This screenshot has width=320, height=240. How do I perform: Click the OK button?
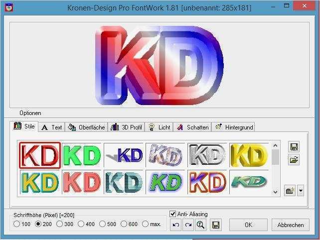(x=248, y=225)
